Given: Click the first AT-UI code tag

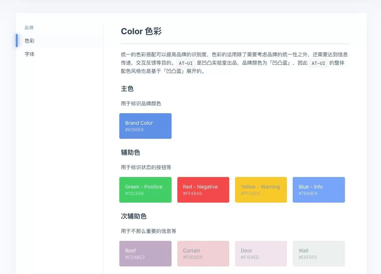Looking at the screenshot, I should pyautogui.click(x=186, y=63).
